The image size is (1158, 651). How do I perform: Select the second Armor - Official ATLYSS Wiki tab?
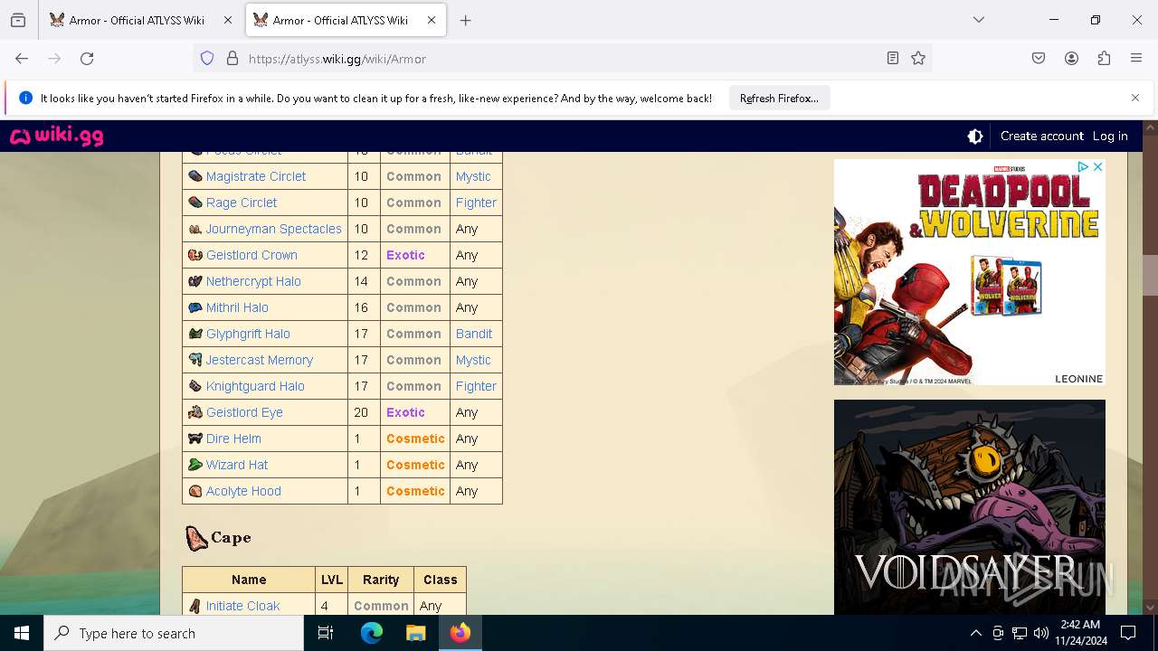click(x=345, y=20)
